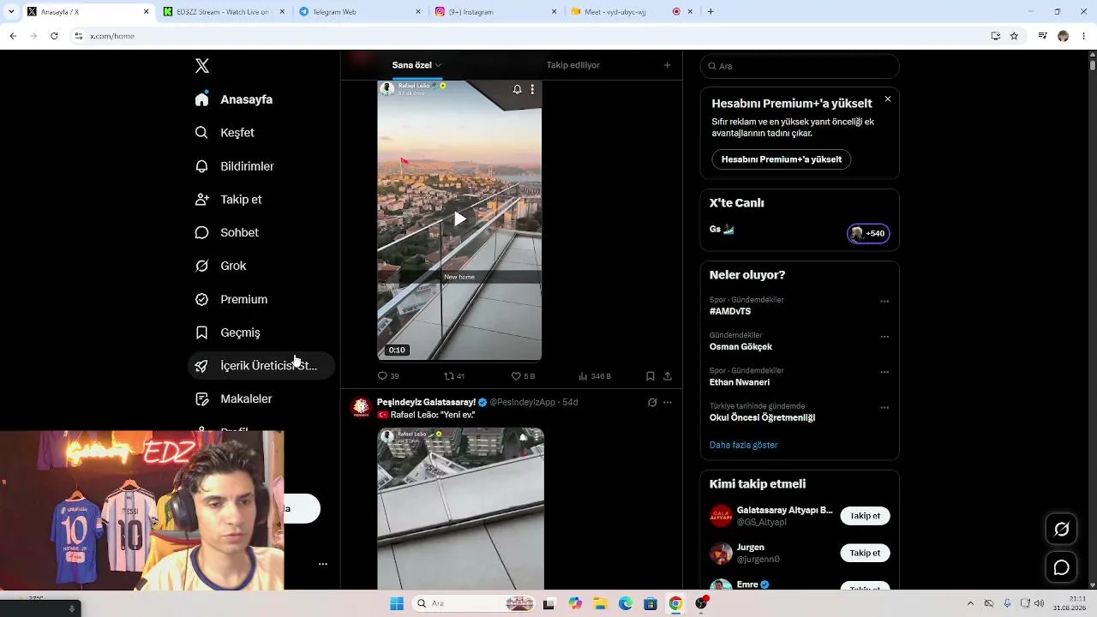Screen dimensions: 1097x617
Task: Open Geçmiş bookmarks page
Action: point(228,333)
